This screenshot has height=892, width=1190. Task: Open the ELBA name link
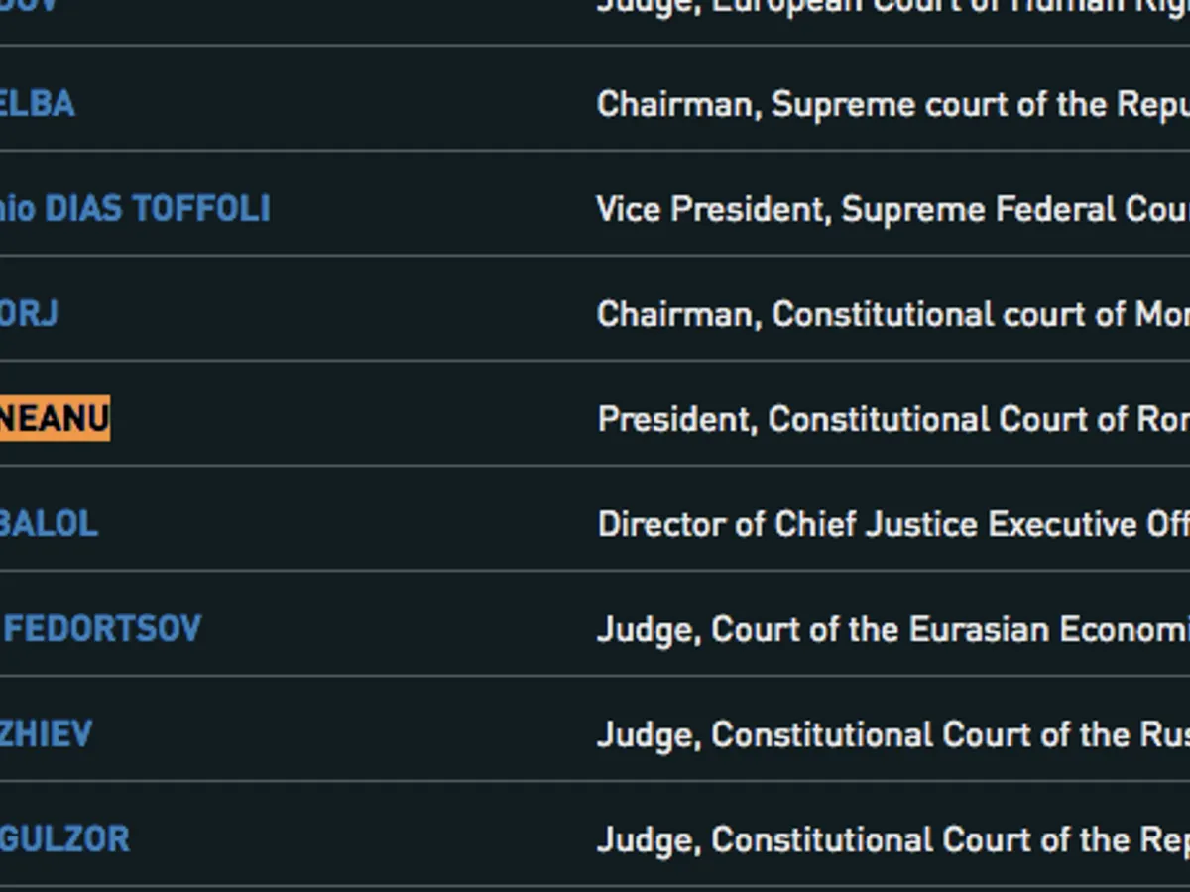click(x=37, y=104)
